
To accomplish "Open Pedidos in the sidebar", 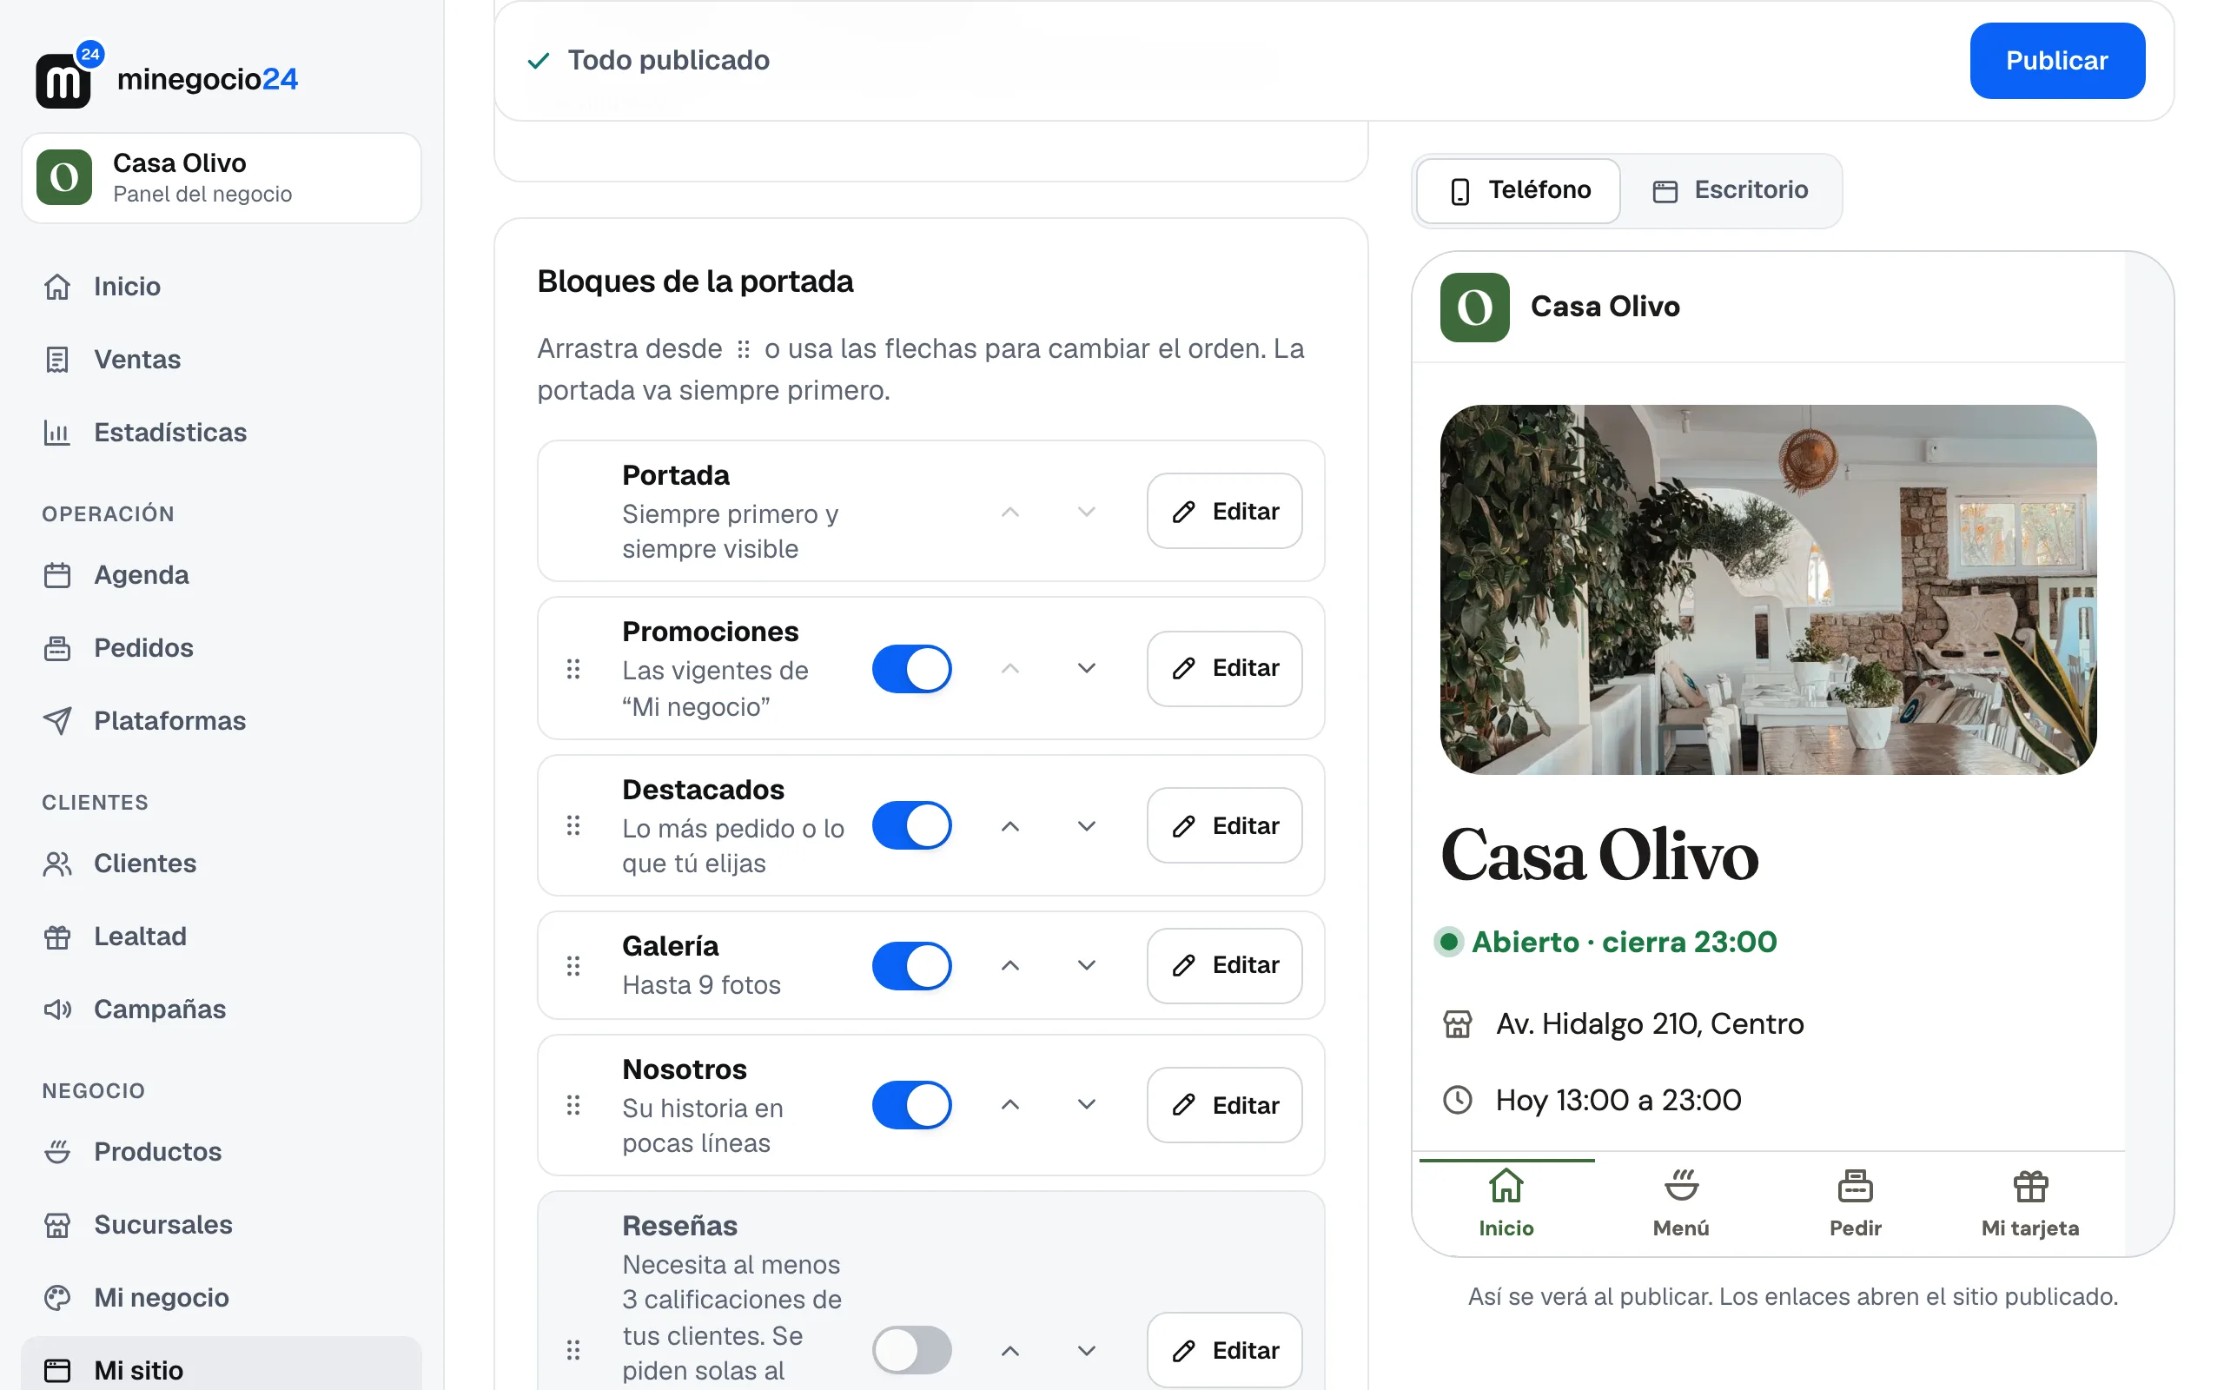I will tap(221, 648).
